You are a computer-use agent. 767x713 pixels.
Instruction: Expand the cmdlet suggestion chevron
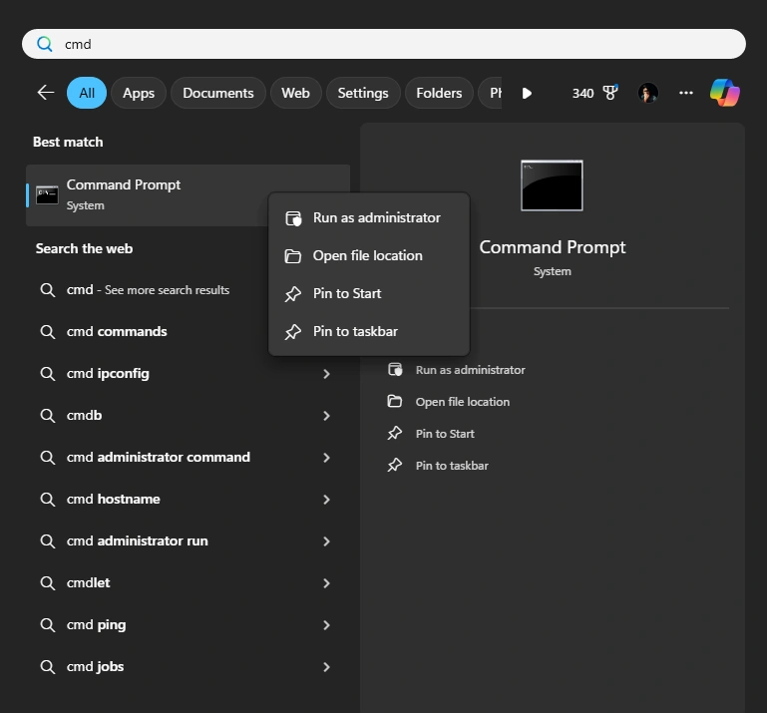(326, 583)
